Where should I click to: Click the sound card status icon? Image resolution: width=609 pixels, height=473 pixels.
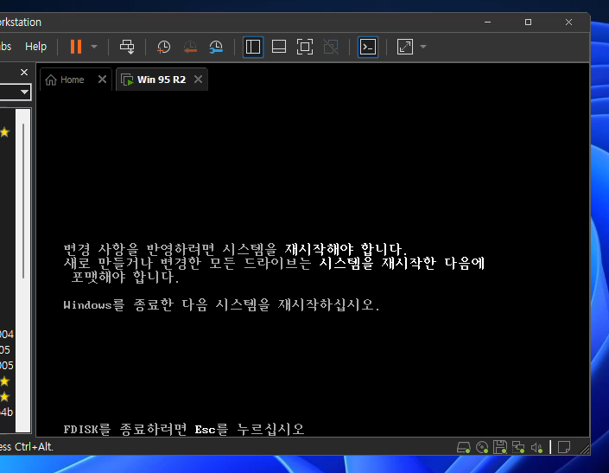coord(536,448)
